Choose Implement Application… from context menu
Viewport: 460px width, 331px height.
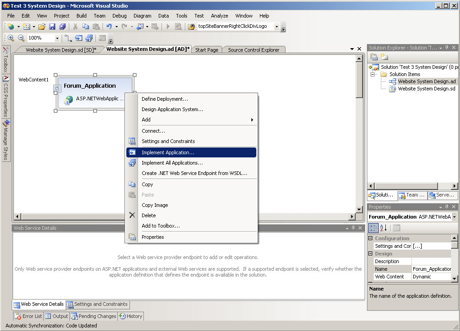(x=191, y=152)
